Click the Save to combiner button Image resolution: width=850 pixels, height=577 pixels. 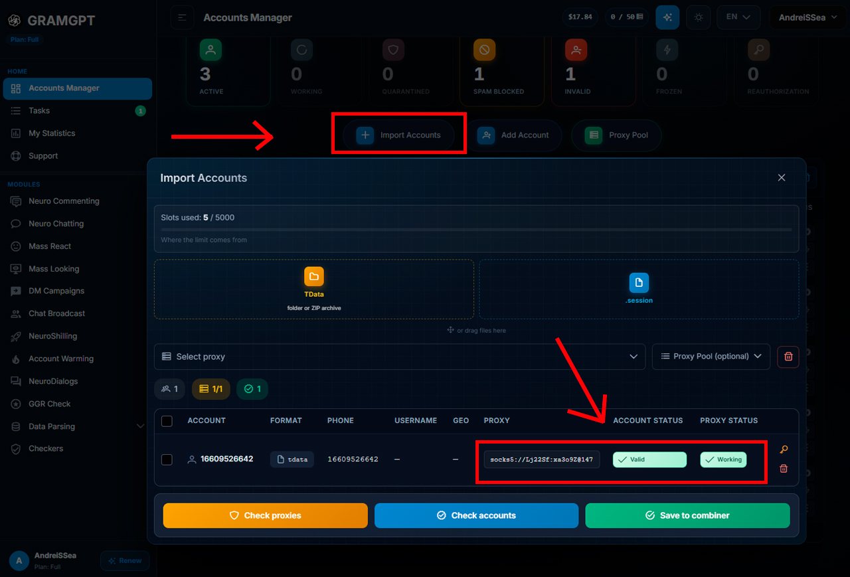[688, 515]
